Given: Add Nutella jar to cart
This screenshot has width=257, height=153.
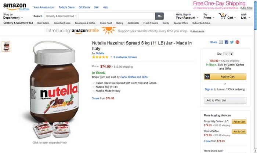Looking at the screenshot, I should (225, 76).
